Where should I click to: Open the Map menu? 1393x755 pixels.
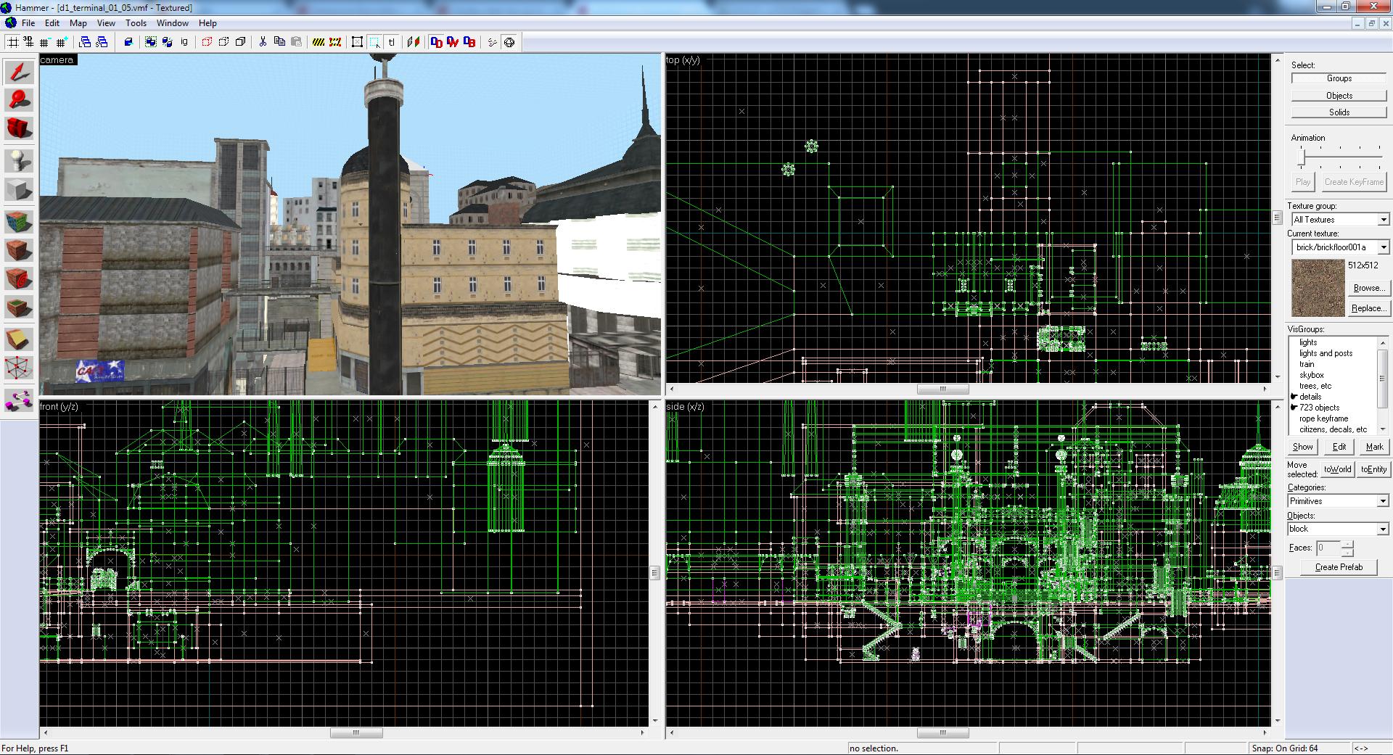coord(78,23)
